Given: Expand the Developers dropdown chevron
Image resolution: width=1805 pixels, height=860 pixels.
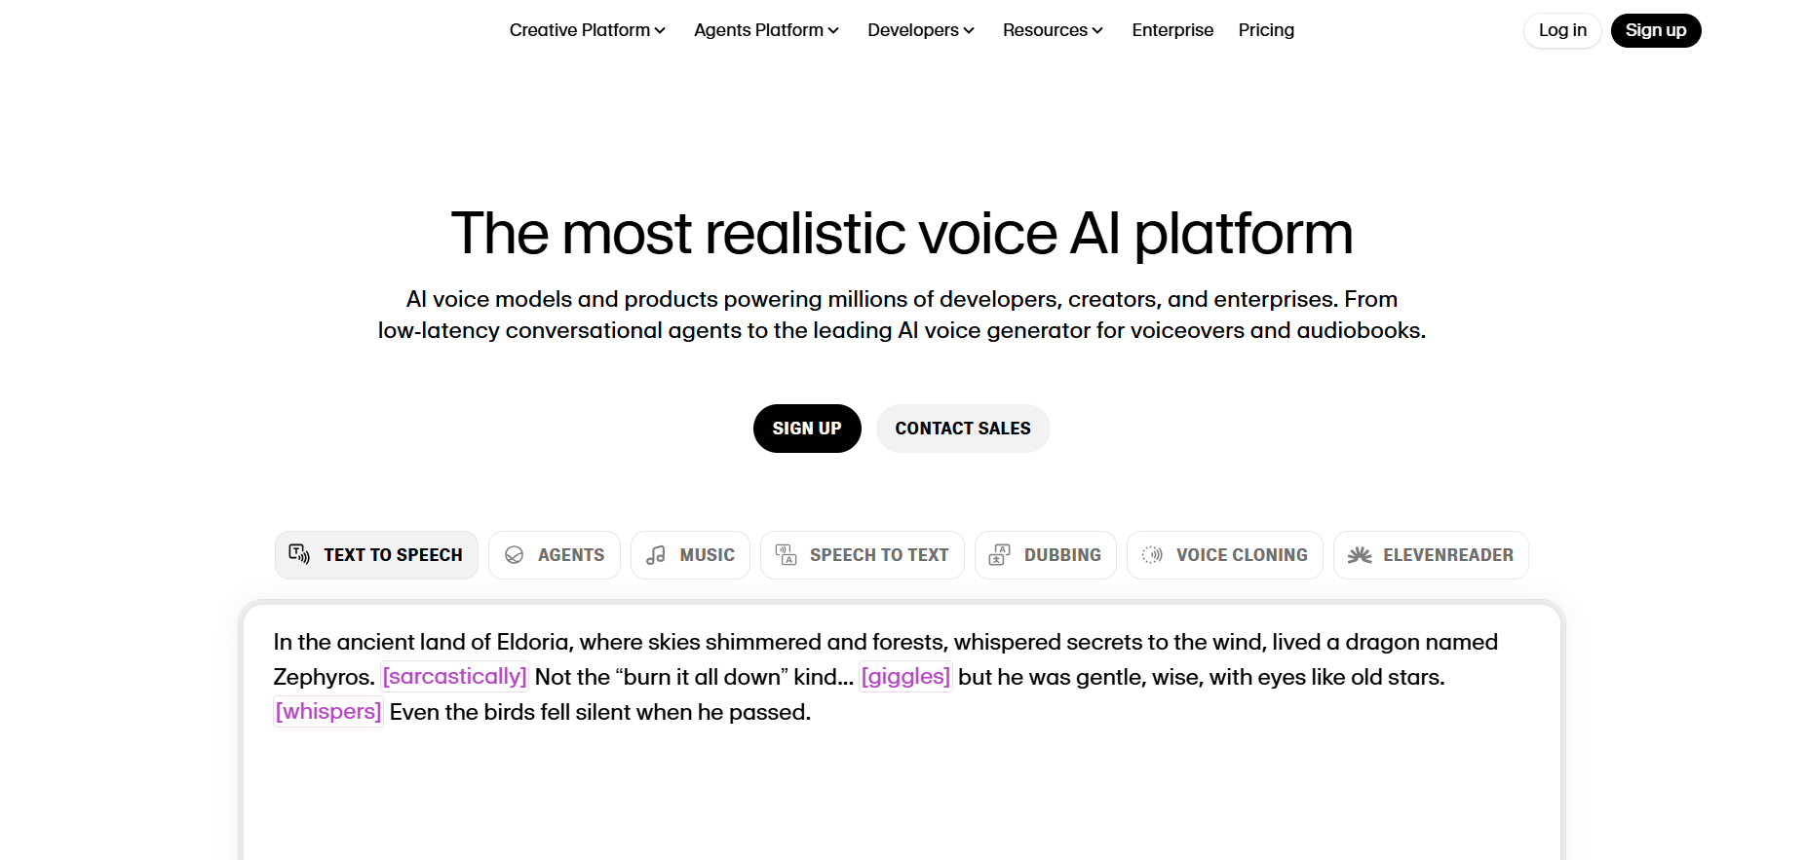Looking at the screenshot, I should pyautogui.click(x=969, y=31).
